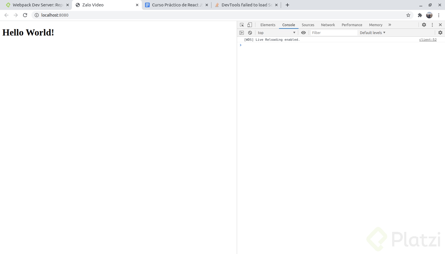Open the Default levels dropdown

pos(372,33)
